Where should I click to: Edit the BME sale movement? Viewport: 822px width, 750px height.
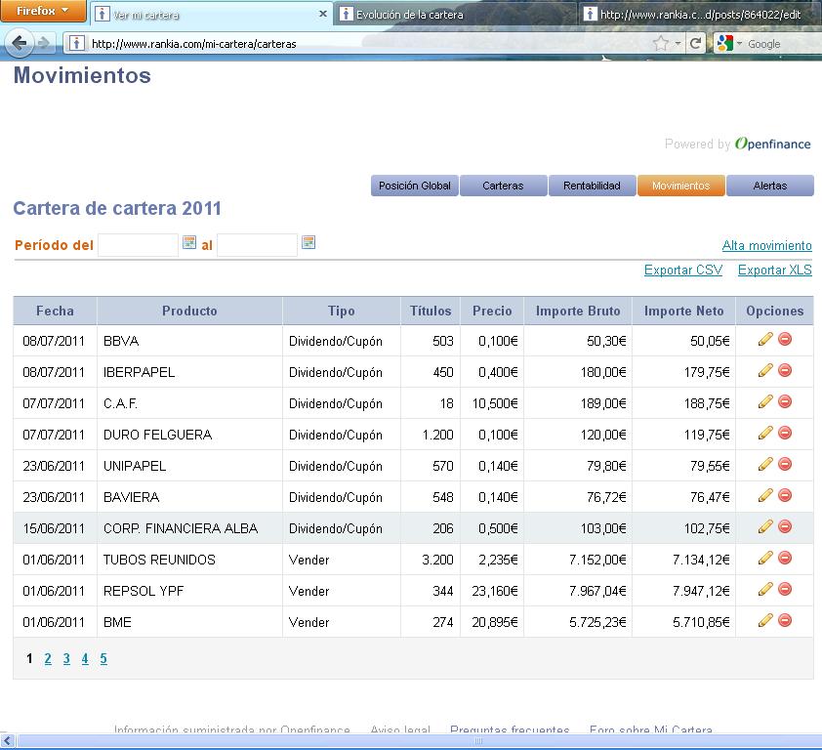coord(765,620)
